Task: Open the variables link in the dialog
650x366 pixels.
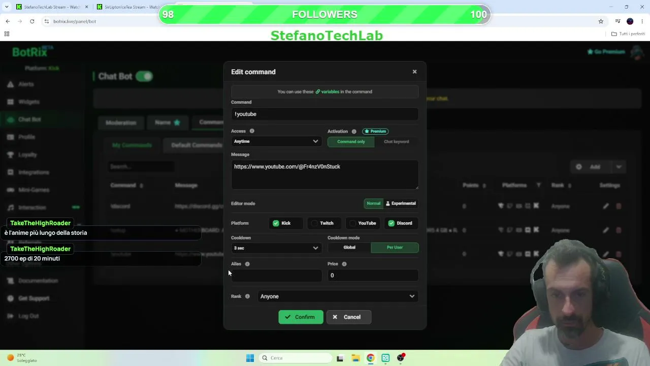Action: tap(327, 91)
